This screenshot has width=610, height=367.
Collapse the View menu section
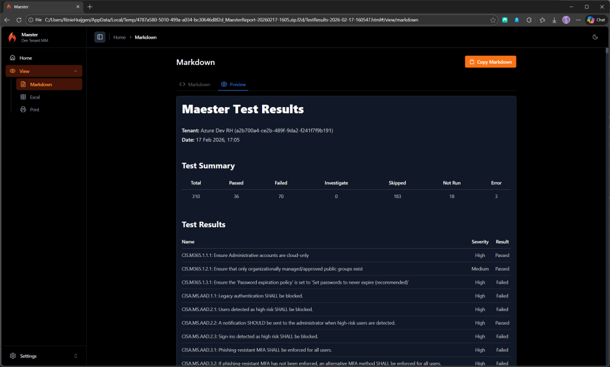coord(43,71)
